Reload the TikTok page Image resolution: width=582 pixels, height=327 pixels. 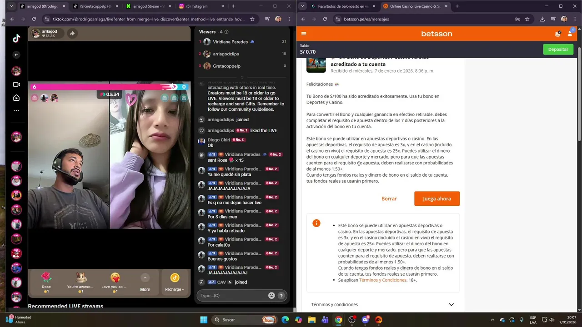tap(34, 19)
